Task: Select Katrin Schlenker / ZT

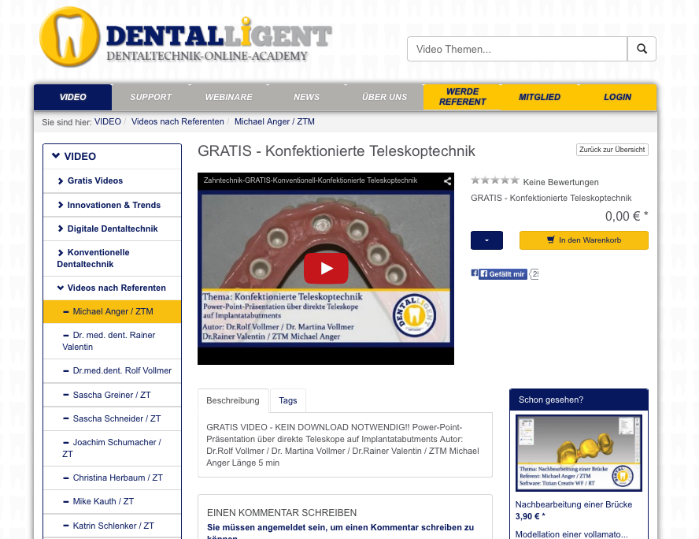Action: [x=112, y=526]
